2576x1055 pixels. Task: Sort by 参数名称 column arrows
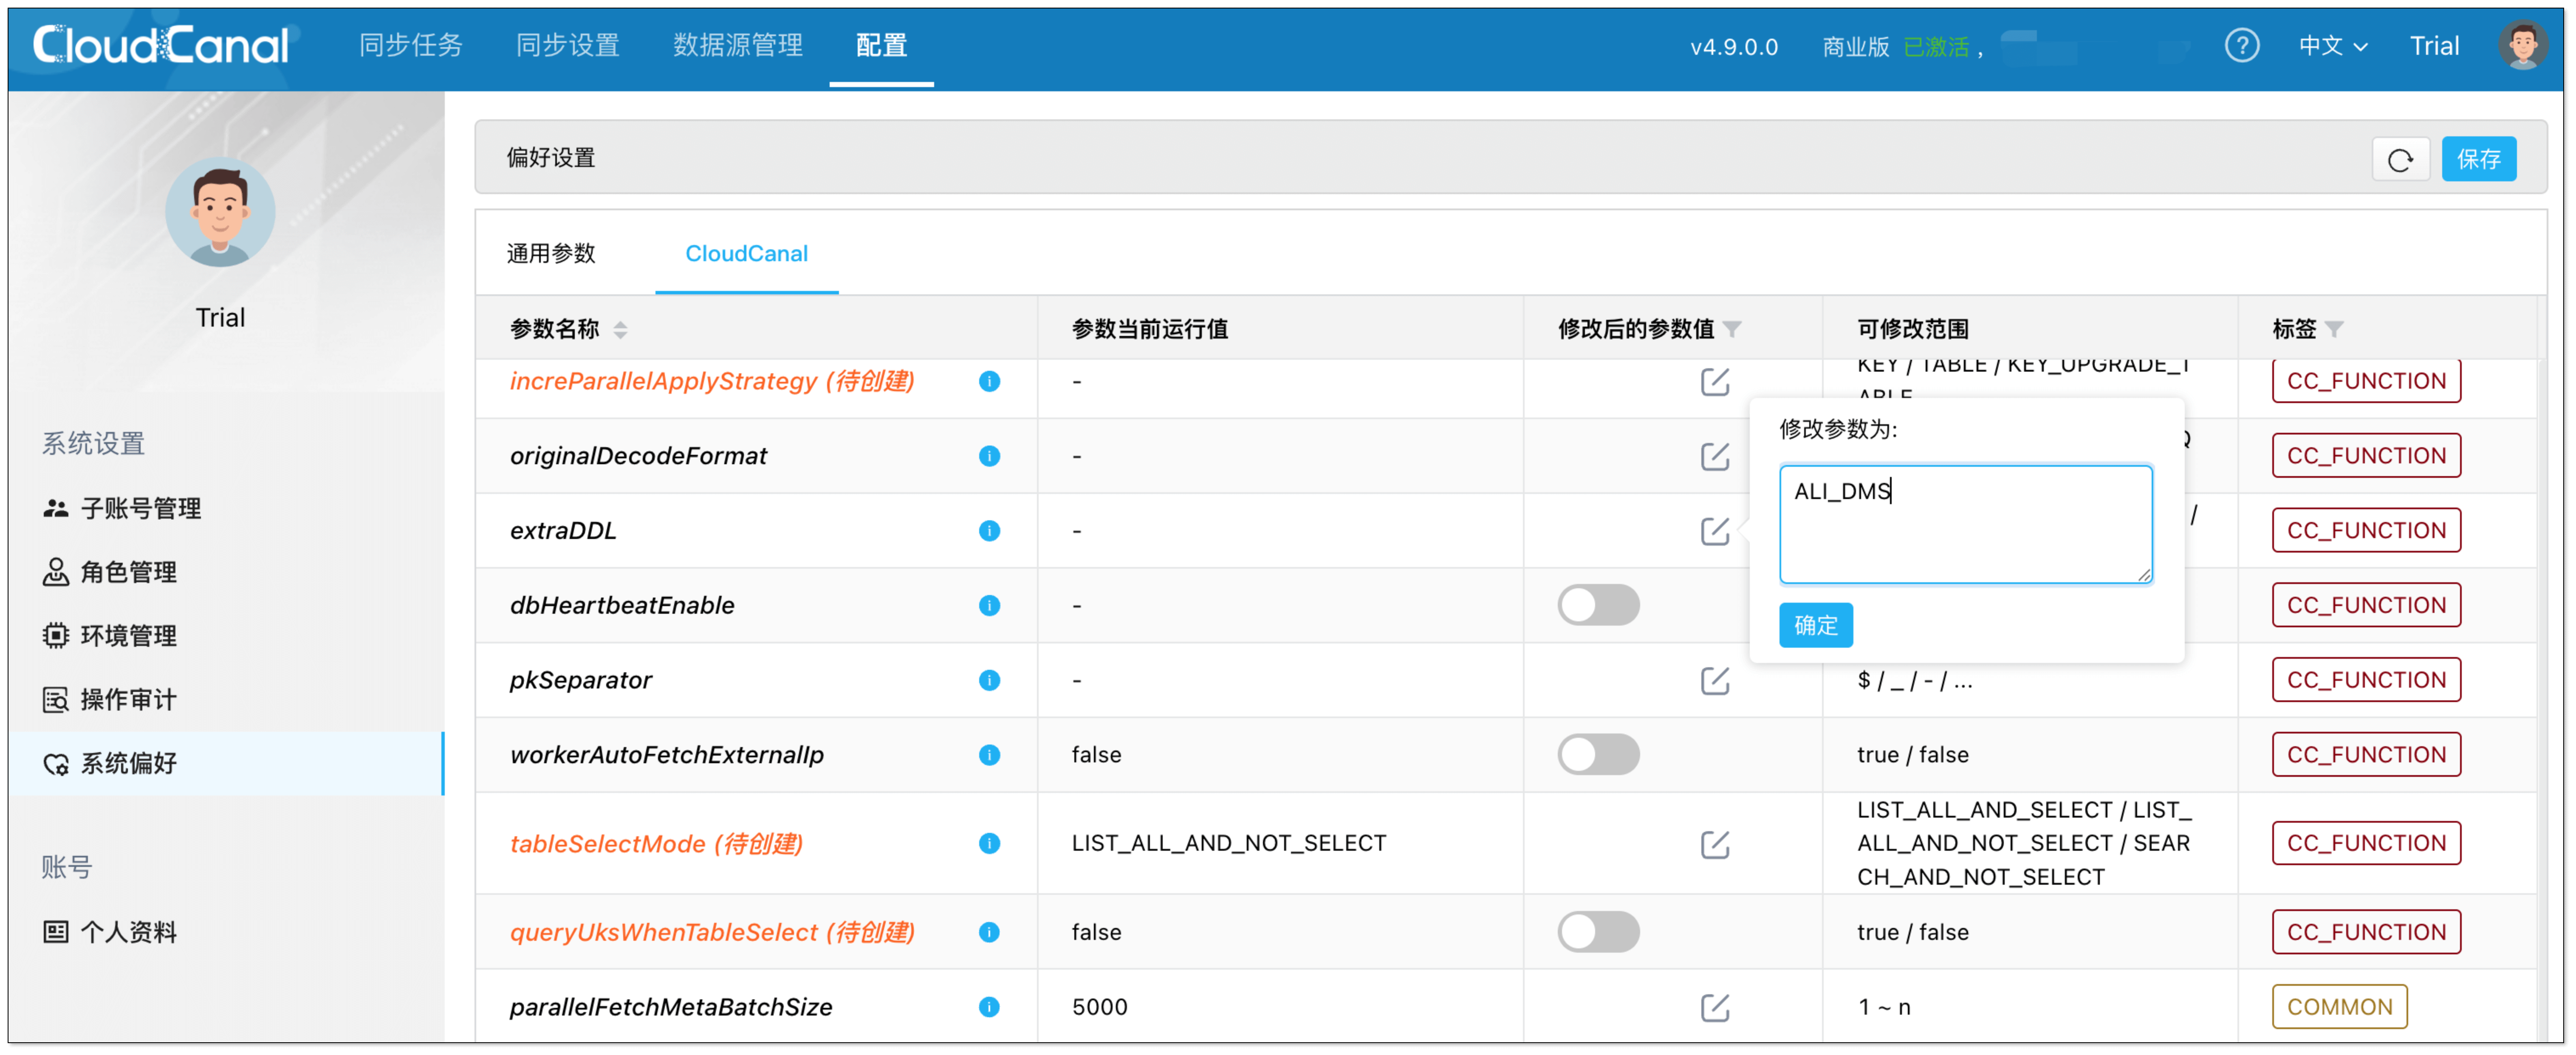coord(620,330)
